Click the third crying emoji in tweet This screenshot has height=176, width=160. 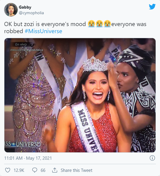coord(107,24)
